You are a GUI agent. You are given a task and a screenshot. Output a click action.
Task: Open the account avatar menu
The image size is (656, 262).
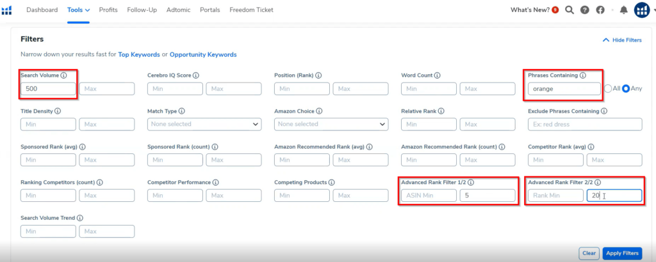[x=641, y=10]
